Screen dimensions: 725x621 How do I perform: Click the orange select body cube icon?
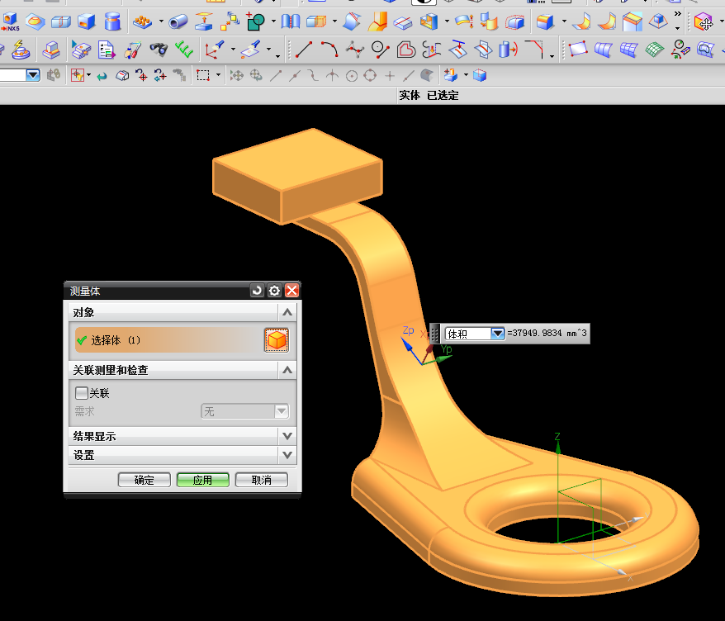coord(277,339)
